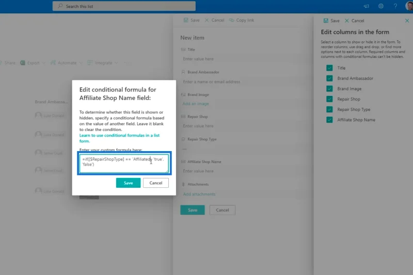Click the Repair Shop value field

[x=242, y=126]
